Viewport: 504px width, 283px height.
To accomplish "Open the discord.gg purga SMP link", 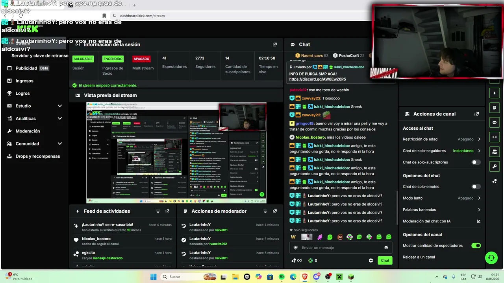I will pyautogui.click(x=317, y=79).
